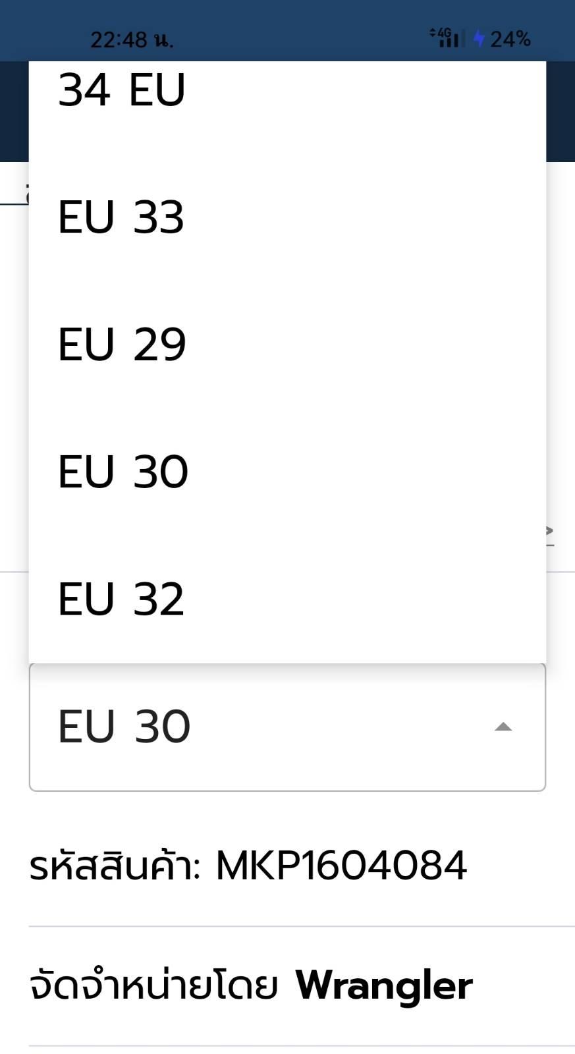This screenshot has width=575, height=1054.
Task: Collapse the size dropdown using its arrow
Action: pyautogui.click(x=503, y=727)
